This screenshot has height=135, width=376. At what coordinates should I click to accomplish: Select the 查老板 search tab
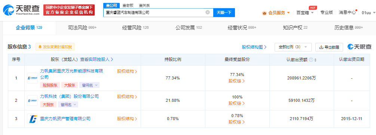(128, 6)
